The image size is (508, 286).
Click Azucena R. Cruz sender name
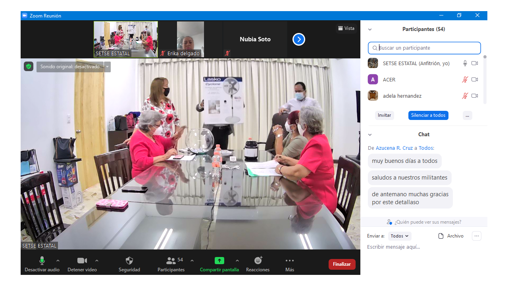394,148
